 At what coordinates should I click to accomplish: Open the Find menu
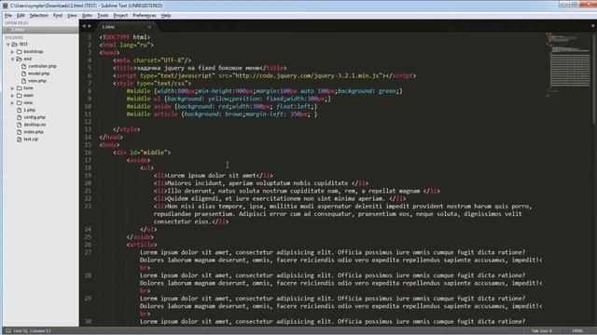tap(58, 16)
